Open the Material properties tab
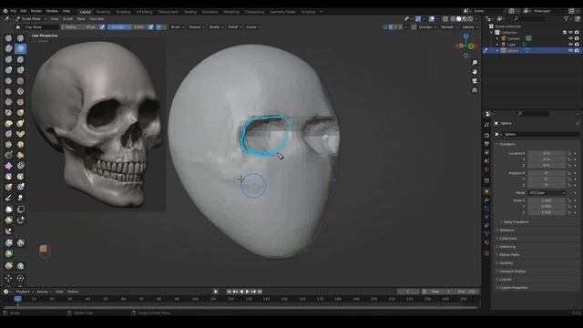Image resolution: width=583 pixels, height=328 pixels. coord(486,242)
